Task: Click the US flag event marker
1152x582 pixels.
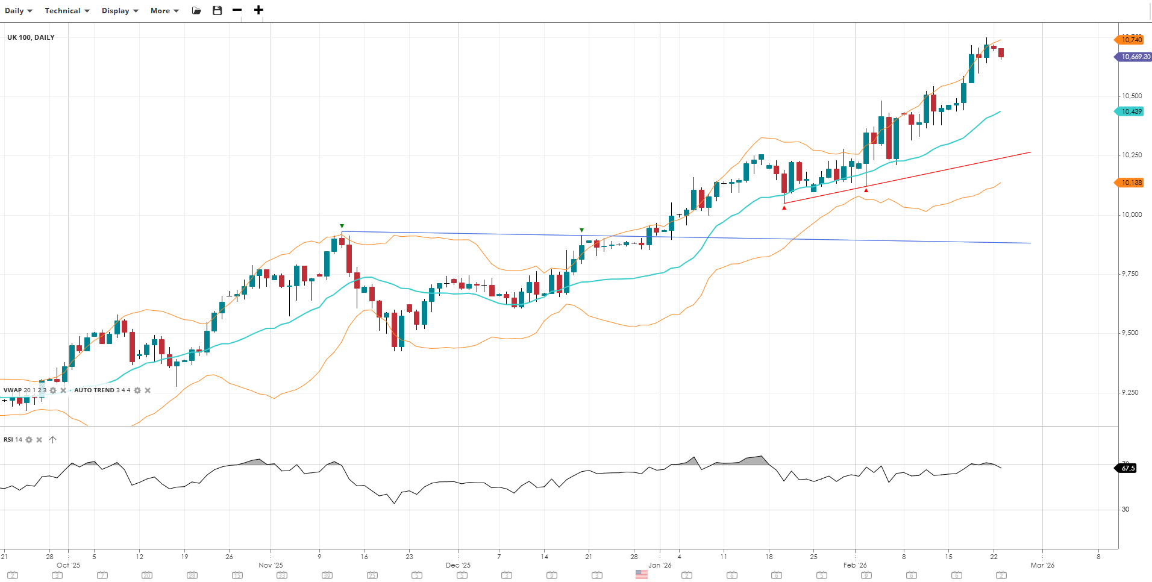Action: (x=642, y=575)
